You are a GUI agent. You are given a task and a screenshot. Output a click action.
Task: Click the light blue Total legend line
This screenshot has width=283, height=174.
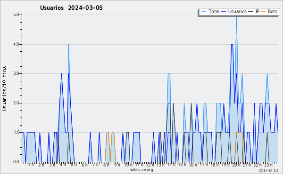(203, 12)
